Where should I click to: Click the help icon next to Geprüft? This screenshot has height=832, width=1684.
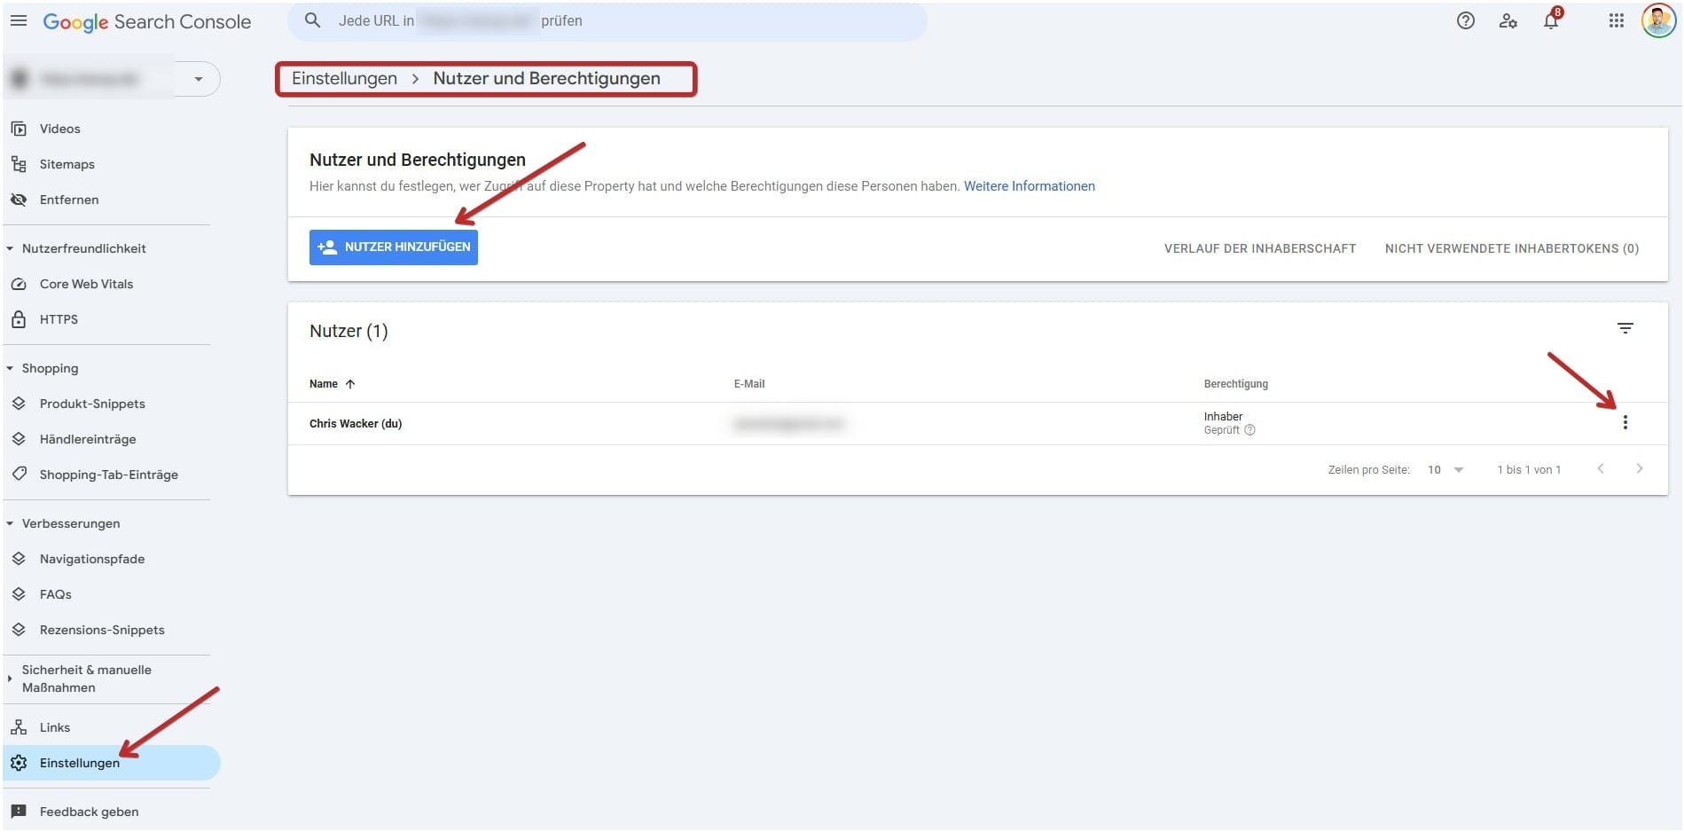pos(1249,431)
